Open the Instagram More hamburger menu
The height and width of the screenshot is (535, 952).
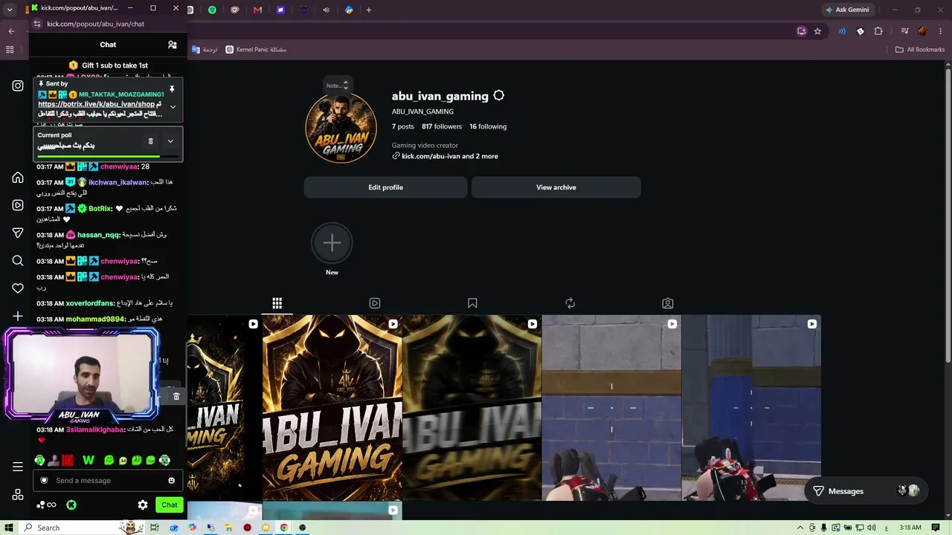coord(18,467)
